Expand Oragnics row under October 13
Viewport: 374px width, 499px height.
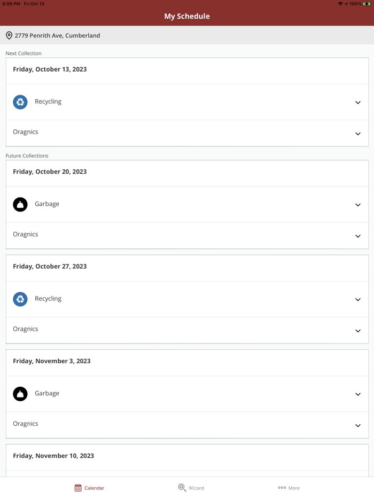(358, 134)
